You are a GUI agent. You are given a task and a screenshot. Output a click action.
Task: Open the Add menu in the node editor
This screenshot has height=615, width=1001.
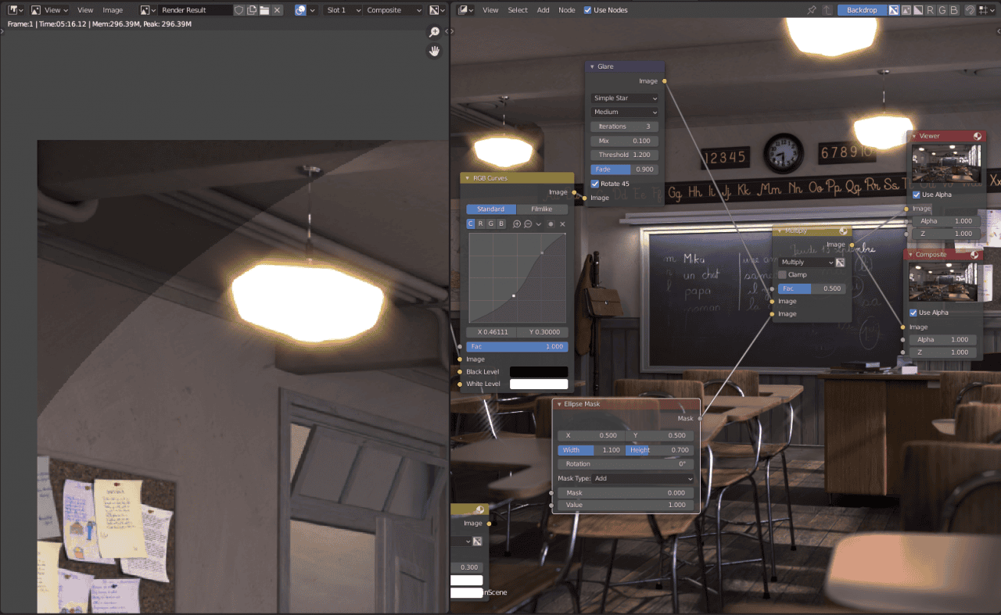543,9
